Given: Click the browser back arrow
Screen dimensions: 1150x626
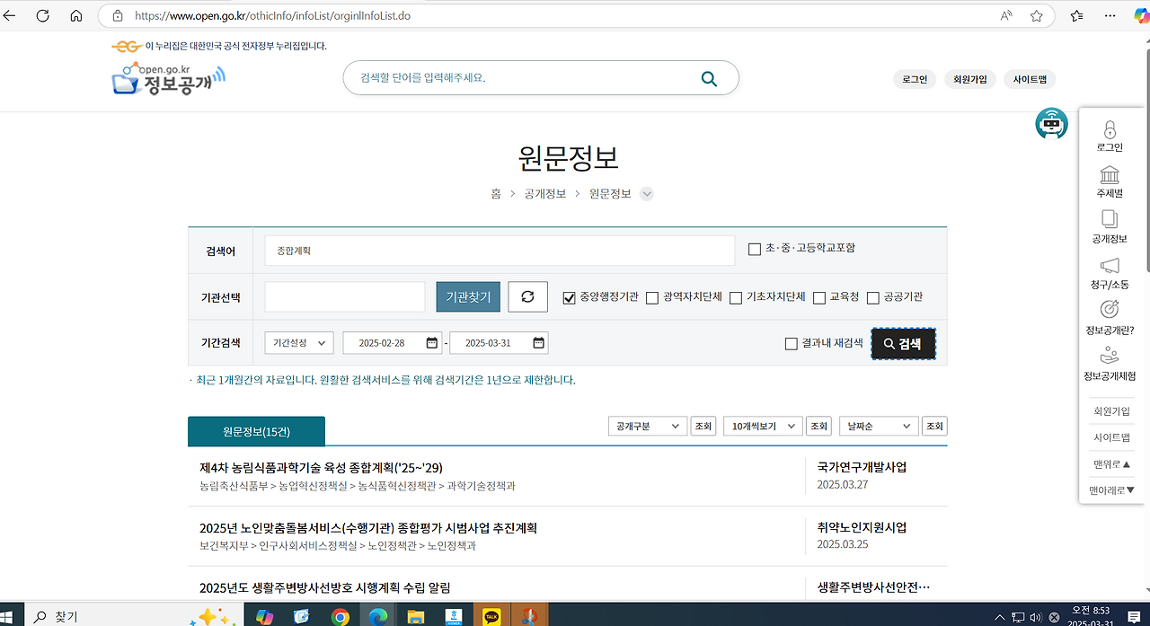Looking at the screenshot, I should click(10, 15).
